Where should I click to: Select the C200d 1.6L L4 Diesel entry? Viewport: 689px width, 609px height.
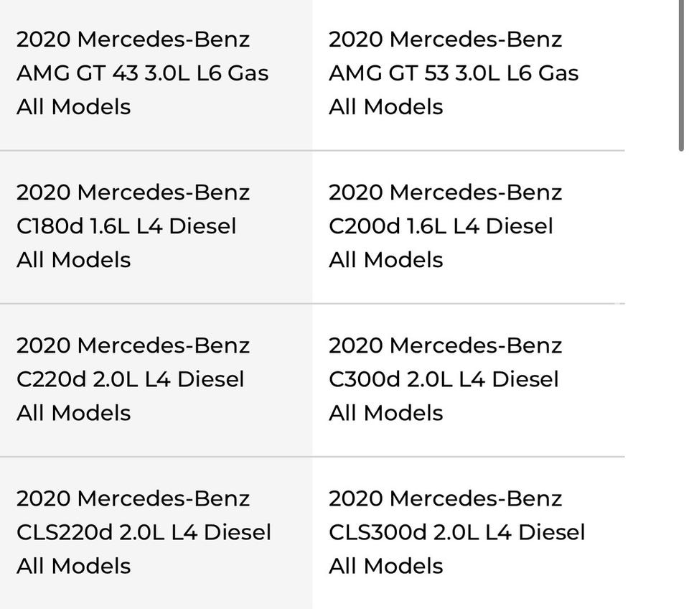click(x=441, y=226)
